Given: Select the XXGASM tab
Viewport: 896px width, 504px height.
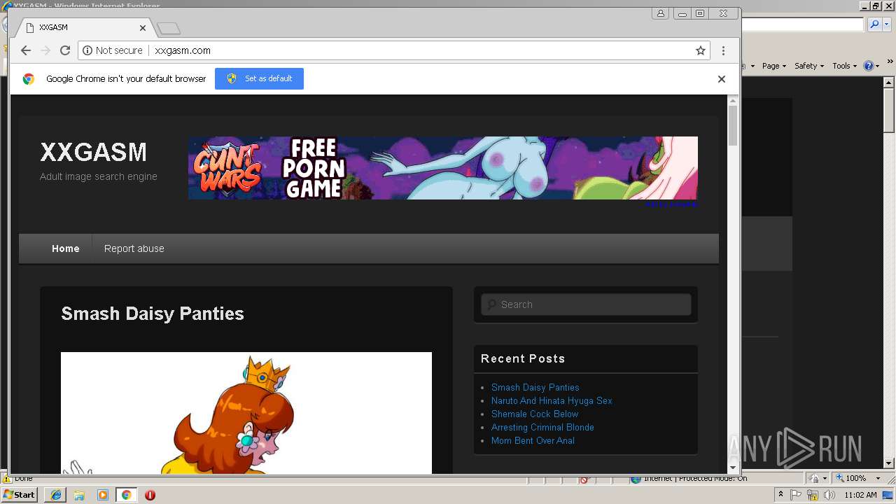Looking at the screenshot, I should coord(84,28).
